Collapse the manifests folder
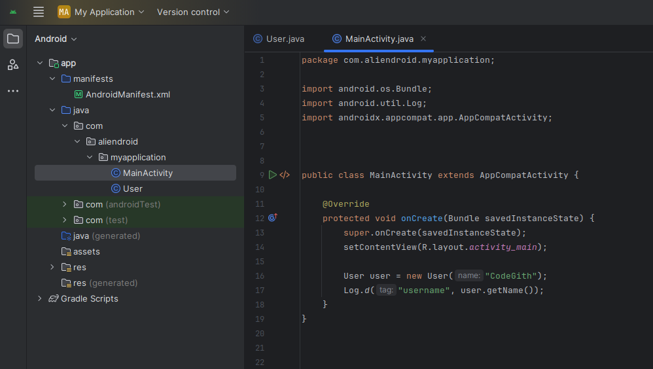Viewport: 653px width, 369px height. pyautogui.click(x=52, y=79)
